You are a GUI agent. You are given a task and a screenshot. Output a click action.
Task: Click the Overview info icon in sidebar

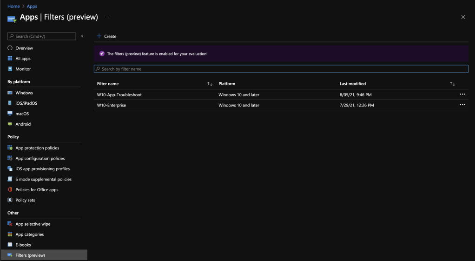10,48
